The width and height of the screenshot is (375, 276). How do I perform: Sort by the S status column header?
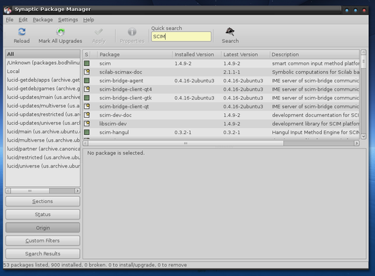[87, 55]
